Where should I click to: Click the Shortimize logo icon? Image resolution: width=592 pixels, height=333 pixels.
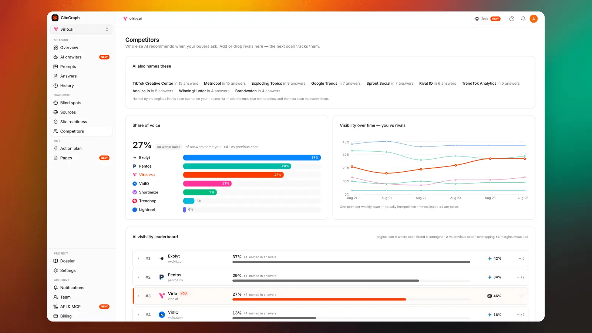(135, 192)
